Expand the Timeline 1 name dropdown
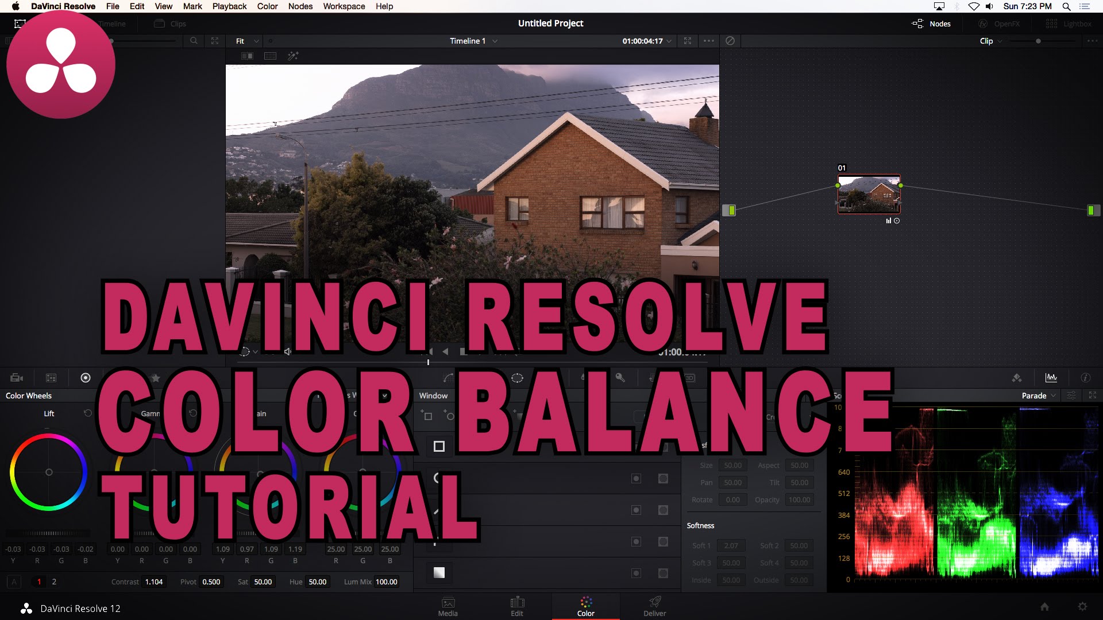Viewport: 1103px width, 620px height. tap(473, 41)
